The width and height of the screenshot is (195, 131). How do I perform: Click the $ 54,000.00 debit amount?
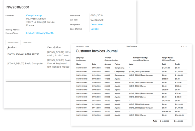tap(166, 111)
